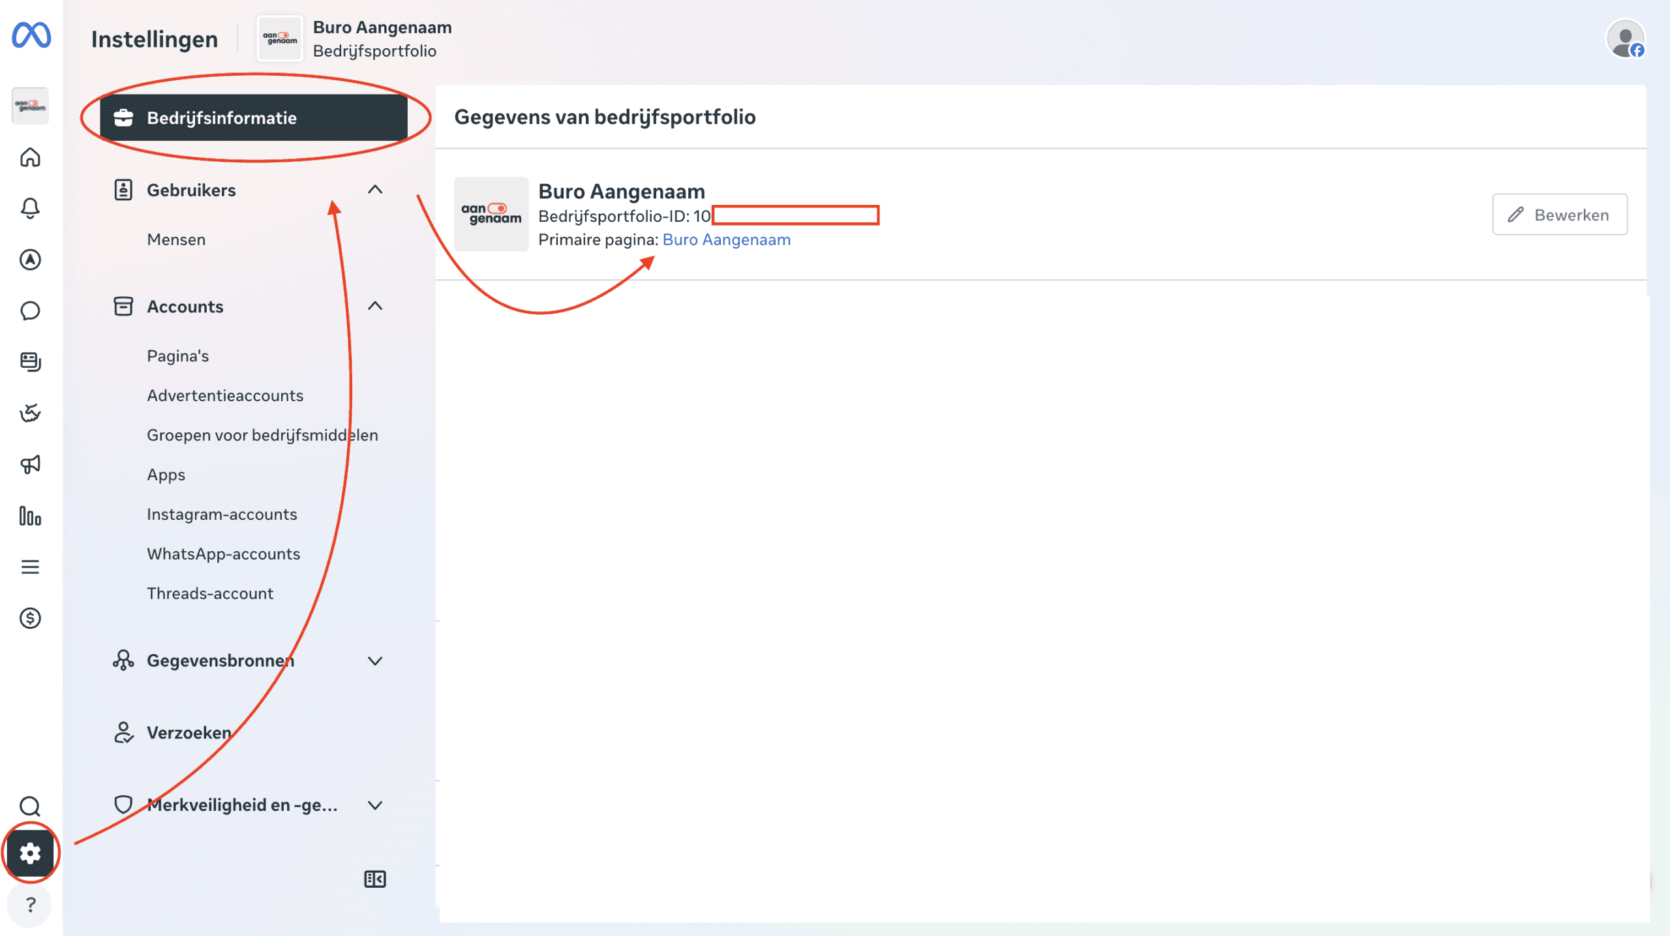Viewport: 1670px width, 936px height.
Task: Open Apps under Accounts
Action: pos(166,475)
